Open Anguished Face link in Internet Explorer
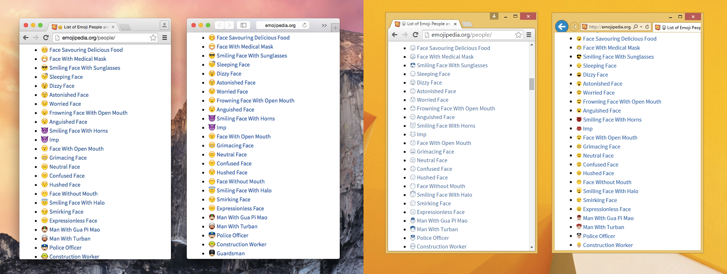 [x=602, y=111]
